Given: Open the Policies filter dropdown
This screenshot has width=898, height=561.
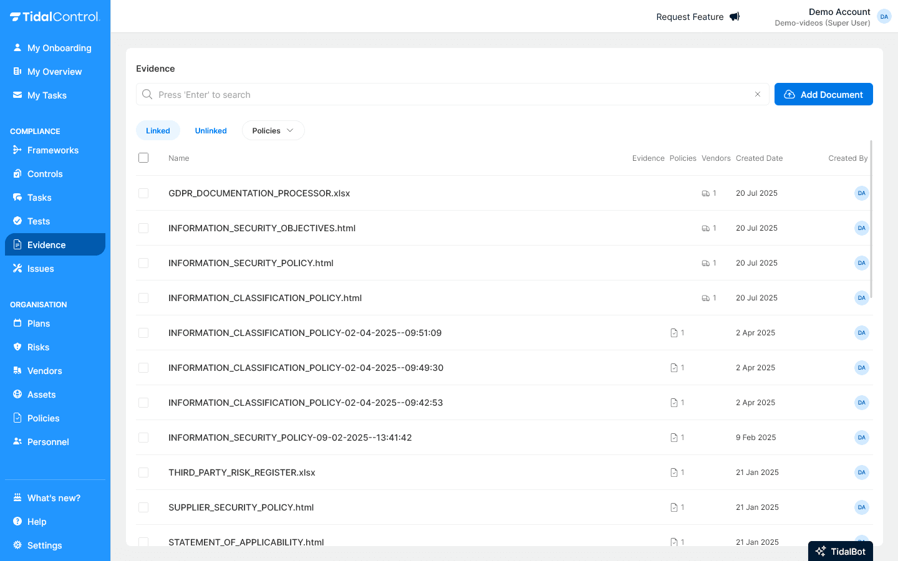Looking at the screenshot, I should tap(273, 130).
